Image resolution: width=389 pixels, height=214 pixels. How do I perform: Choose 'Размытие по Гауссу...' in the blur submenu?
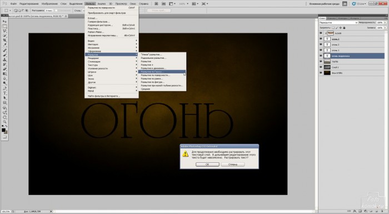162,72
